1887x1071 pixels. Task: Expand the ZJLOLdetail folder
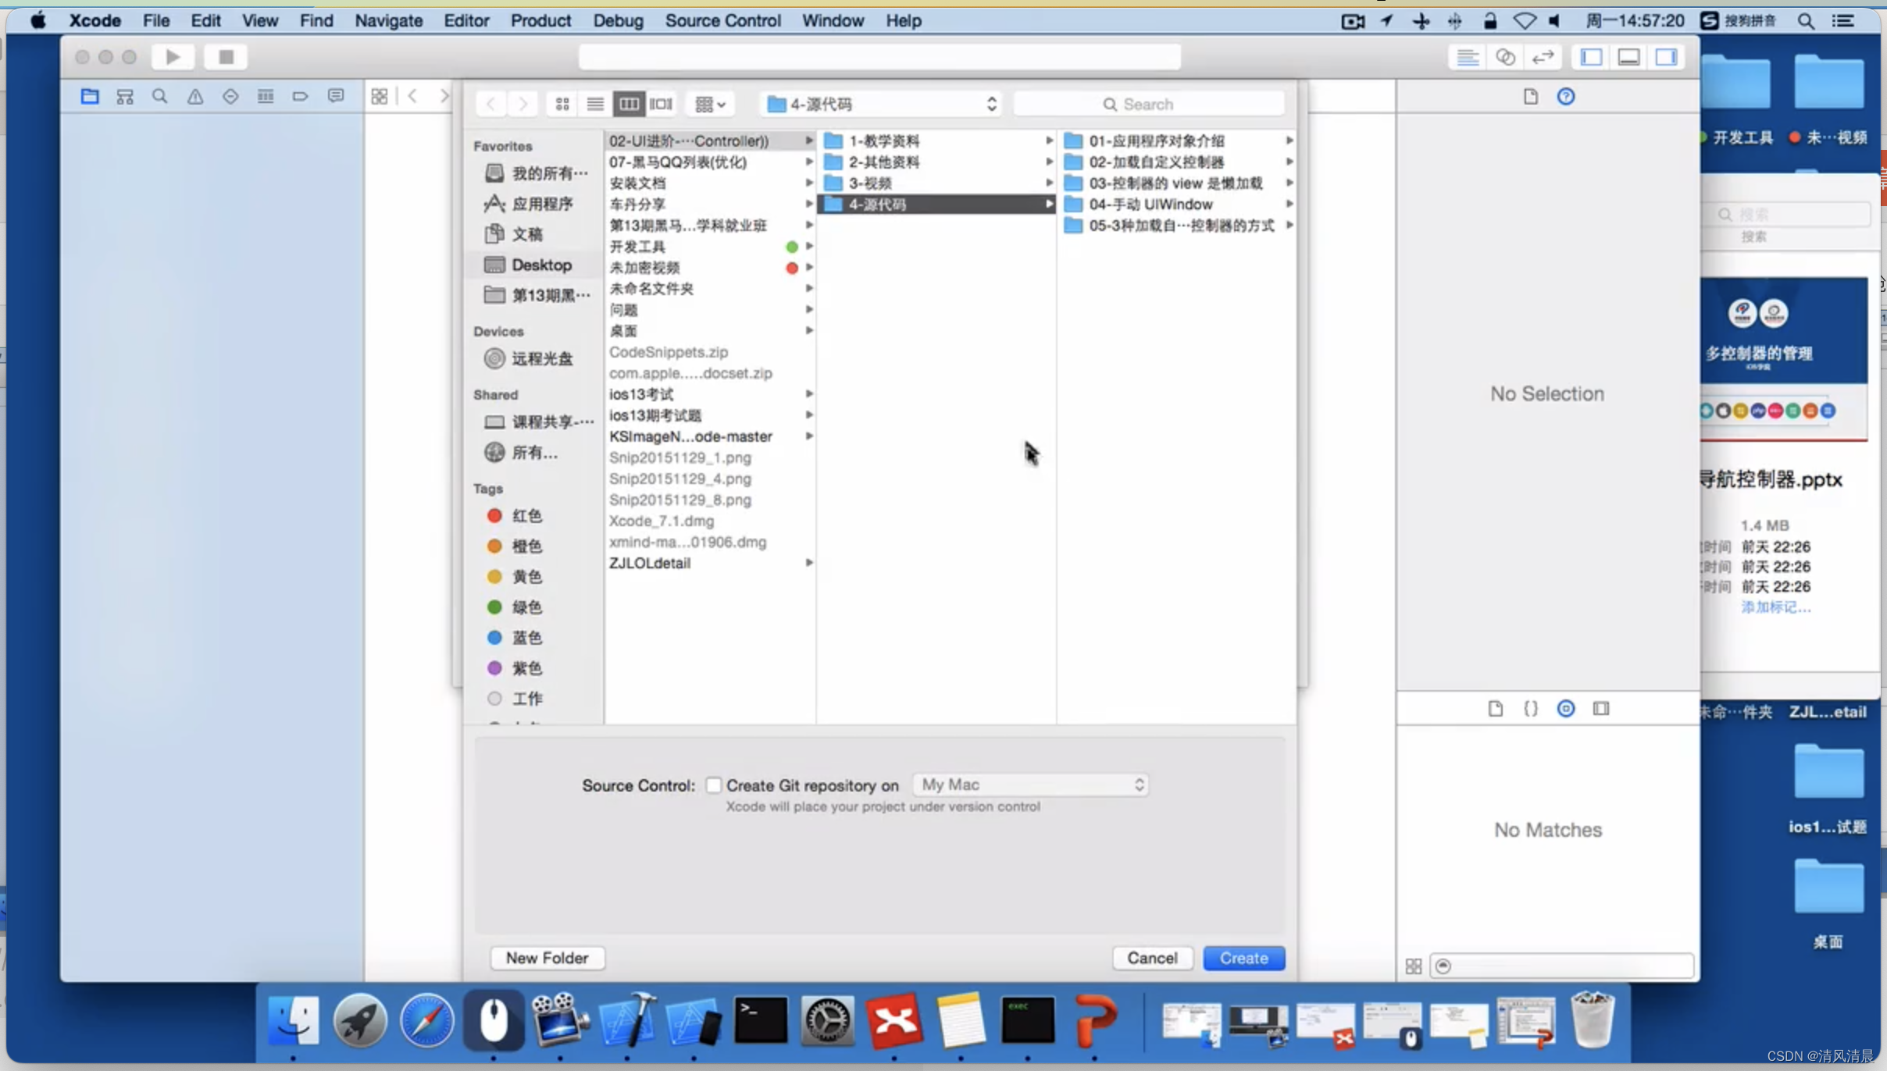coord(808,562)
